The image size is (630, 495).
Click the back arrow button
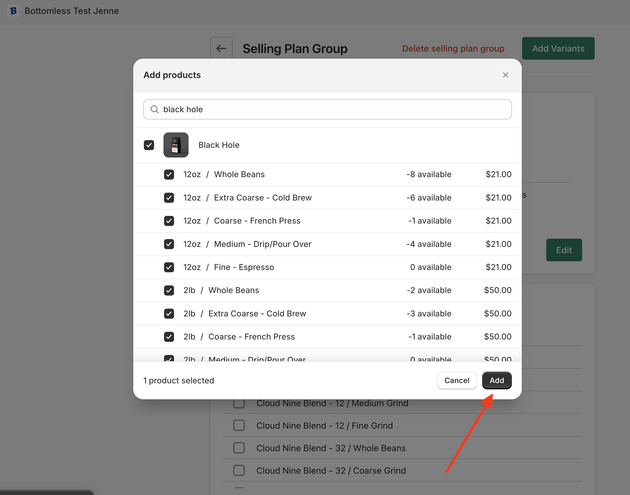(x=221, y=48)
